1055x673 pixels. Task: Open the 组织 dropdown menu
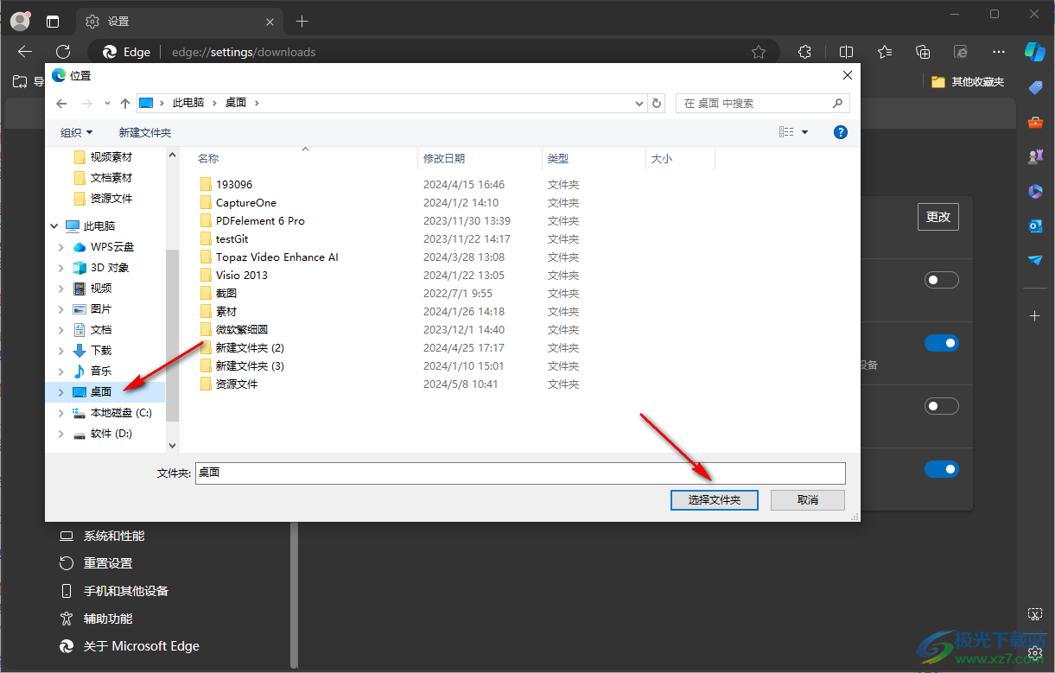(76, 132)
